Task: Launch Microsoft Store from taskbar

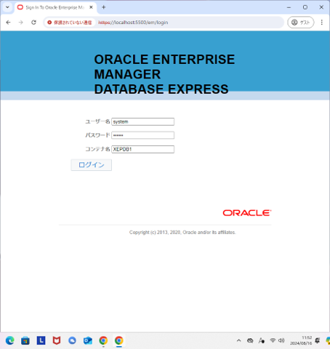Action: [25, 340]
